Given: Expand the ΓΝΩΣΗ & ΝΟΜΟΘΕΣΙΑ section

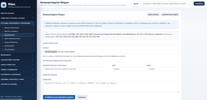Looking at the screenshot, I should [x=17, y=70].
